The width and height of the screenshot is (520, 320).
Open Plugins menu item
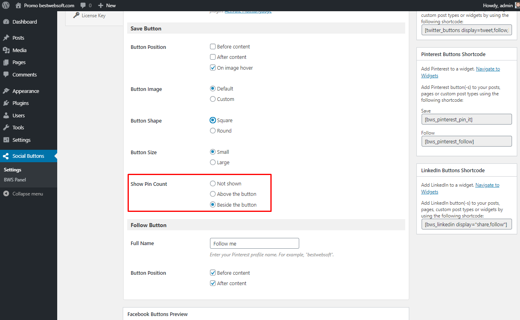click(28, 103)
